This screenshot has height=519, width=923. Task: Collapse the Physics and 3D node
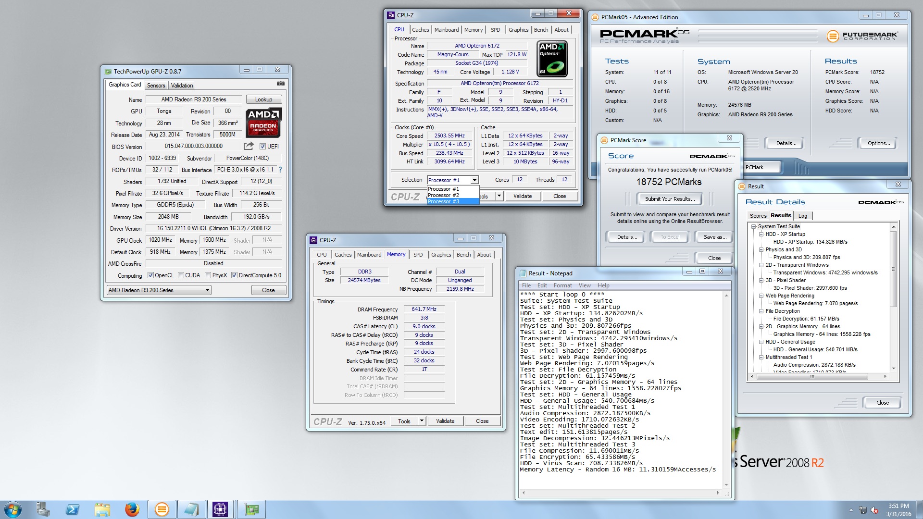(761, 249)
